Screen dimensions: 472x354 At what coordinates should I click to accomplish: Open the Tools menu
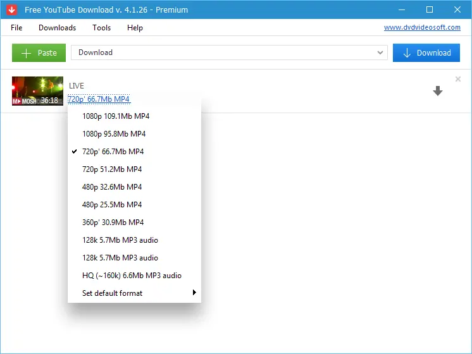[x=101, y=28]
